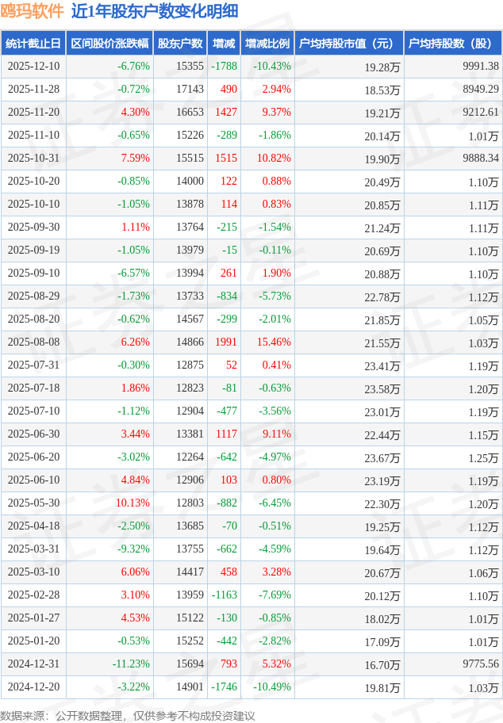Click the 鸥玛软件 stock name title

[x=33, y=11]
